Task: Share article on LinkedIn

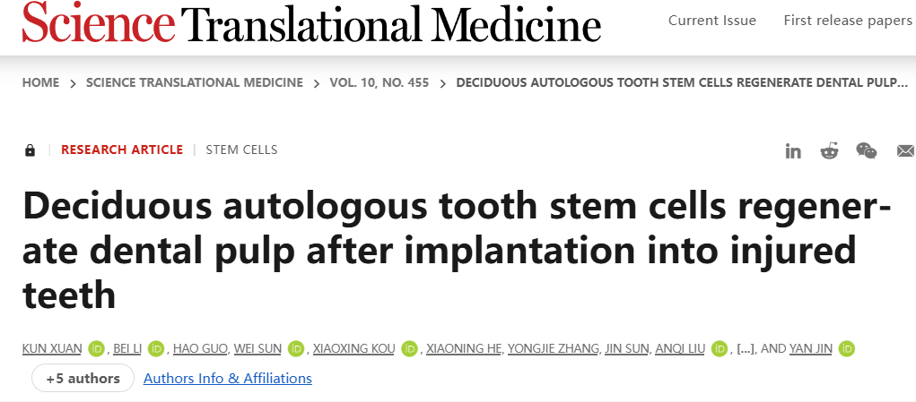Action: (x=793, y=150)
